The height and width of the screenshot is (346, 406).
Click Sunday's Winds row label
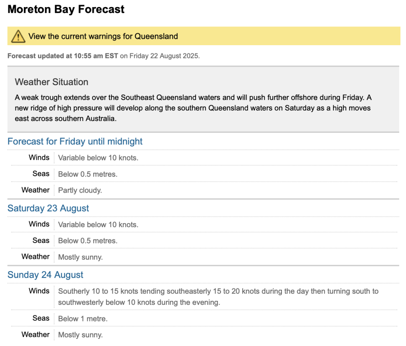click(x=39, y=291)
